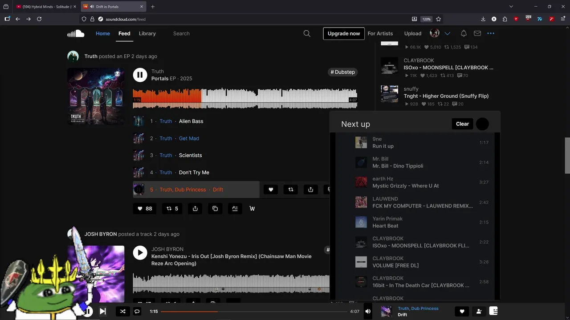570x320 pixels.
Task: Play the JOSH BYRON Iris Out remix
Action: click(x=140, y=253)
